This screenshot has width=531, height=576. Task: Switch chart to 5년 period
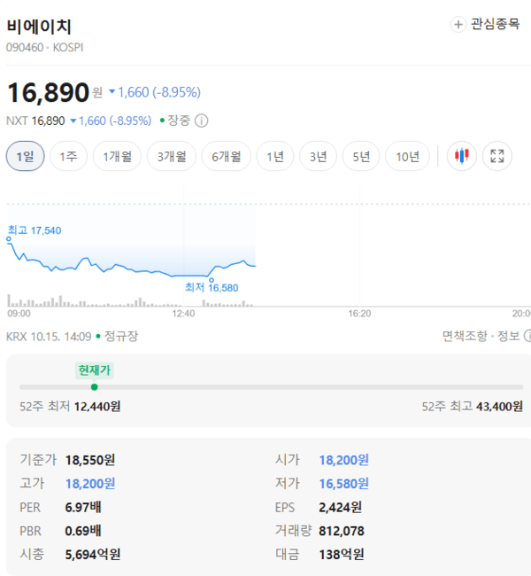[x=361, y=156]
